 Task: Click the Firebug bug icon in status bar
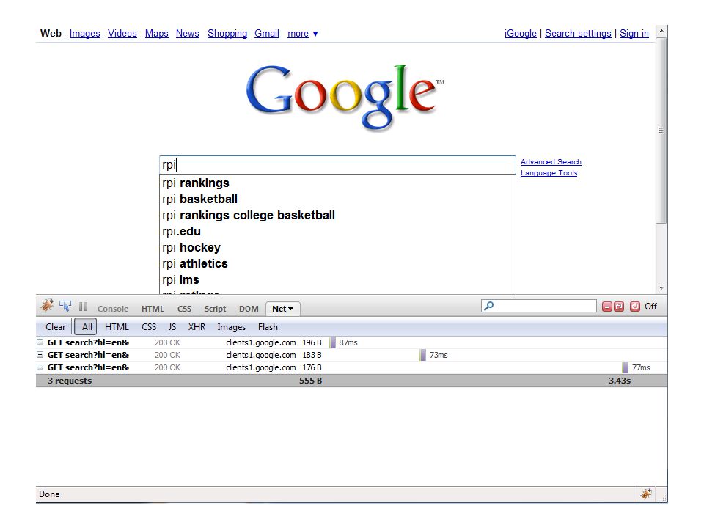[x=646, y=494]
